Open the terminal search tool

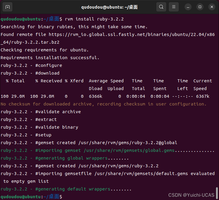click(161, 7)
